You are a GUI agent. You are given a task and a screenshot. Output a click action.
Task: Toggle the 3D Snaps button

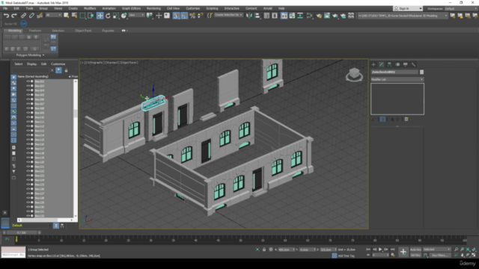pos(177,16)
